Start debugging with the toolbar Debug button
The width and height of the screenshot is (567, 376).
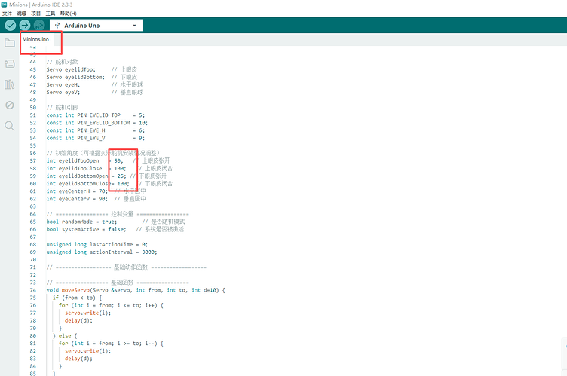click(x=39, y=26)
